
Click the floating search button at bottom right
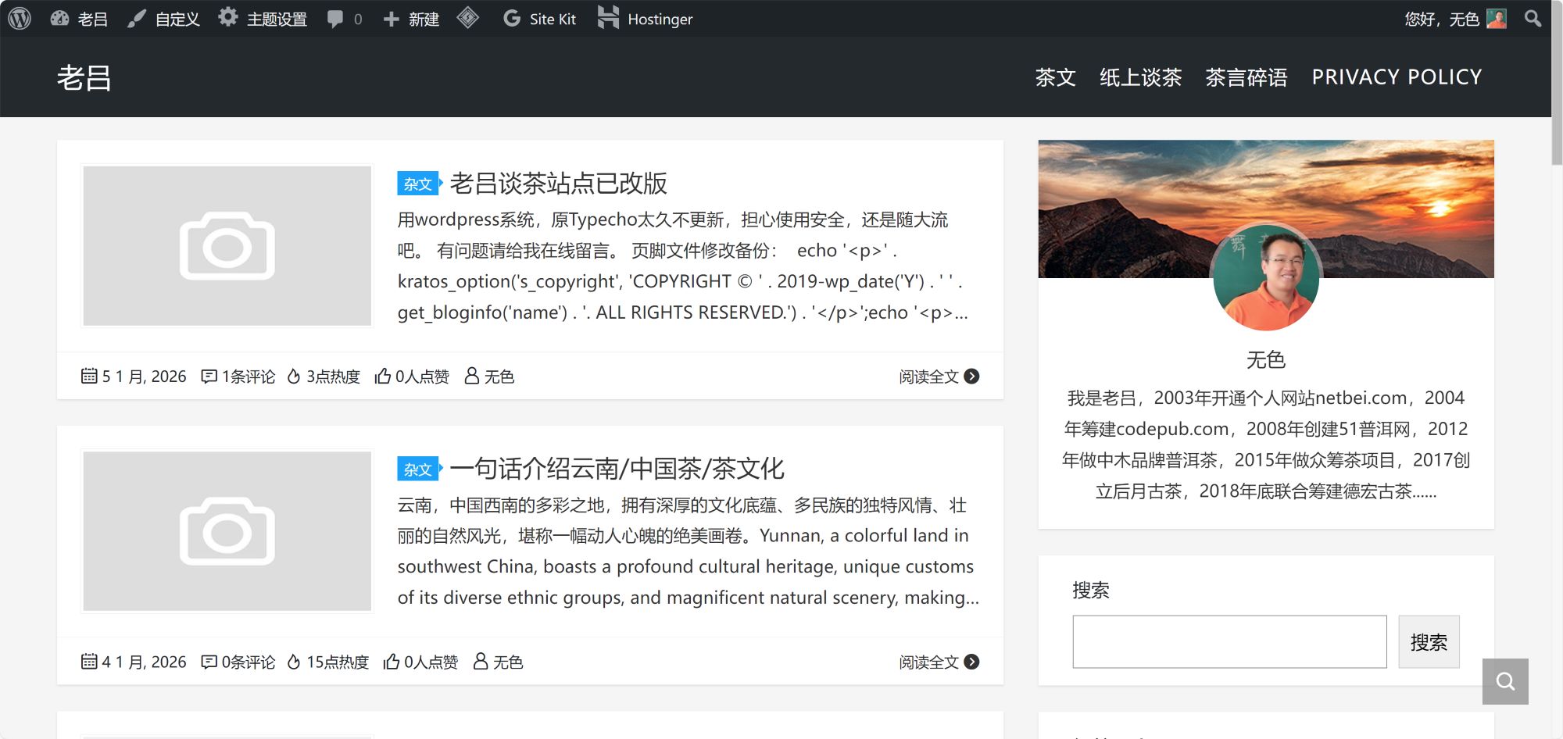pos(1504,681)
